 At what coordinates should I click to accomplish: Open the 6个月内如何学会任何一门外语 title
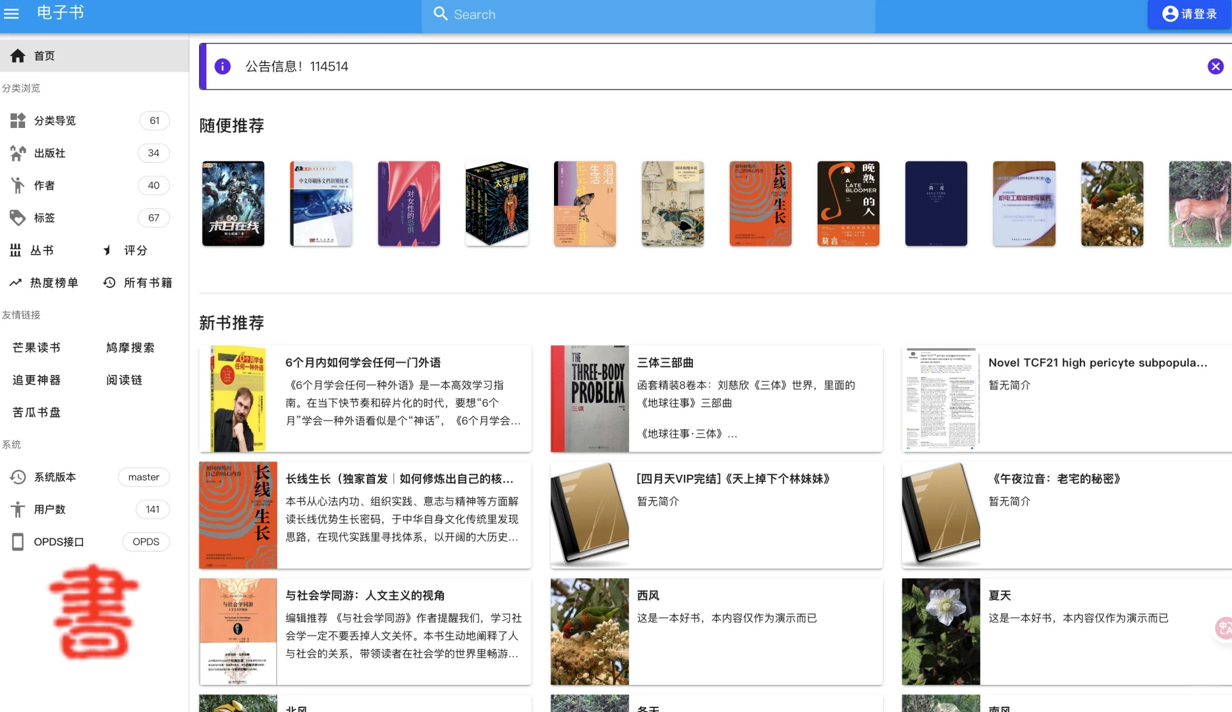[363, 363]
